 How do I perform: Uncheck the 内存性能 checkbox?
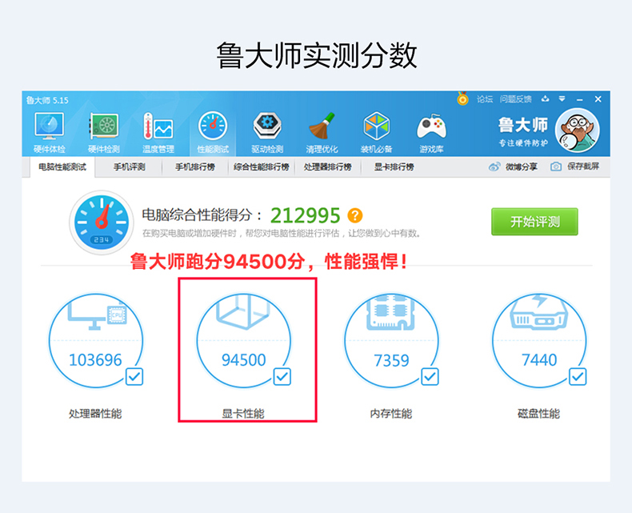pyautogui.click(x=430, y=377)
